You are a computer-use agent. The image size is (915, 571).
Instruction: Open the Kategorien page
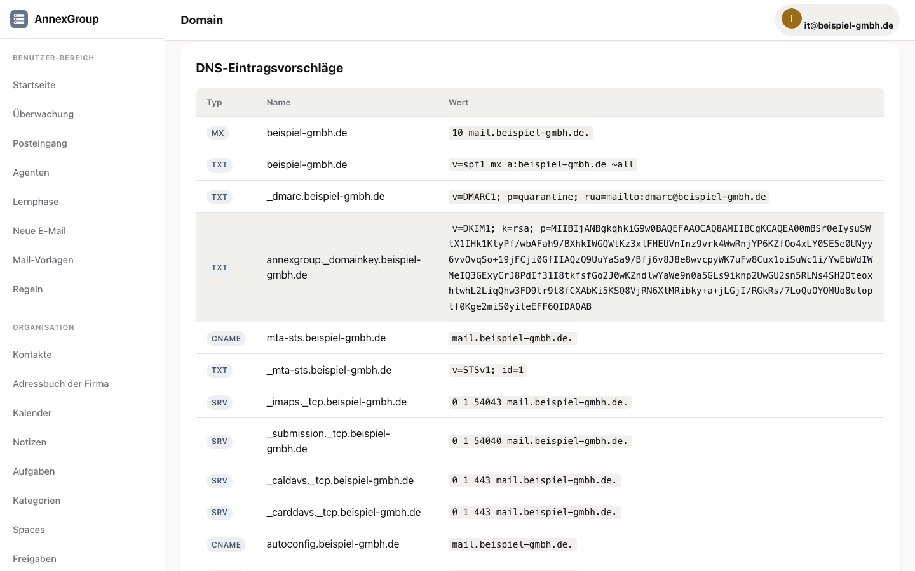tap(37, 501)
